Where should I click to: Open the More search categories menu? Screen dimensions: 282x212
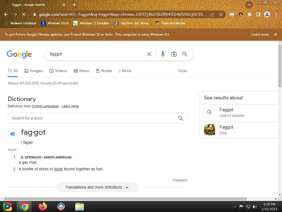[125, 71]
